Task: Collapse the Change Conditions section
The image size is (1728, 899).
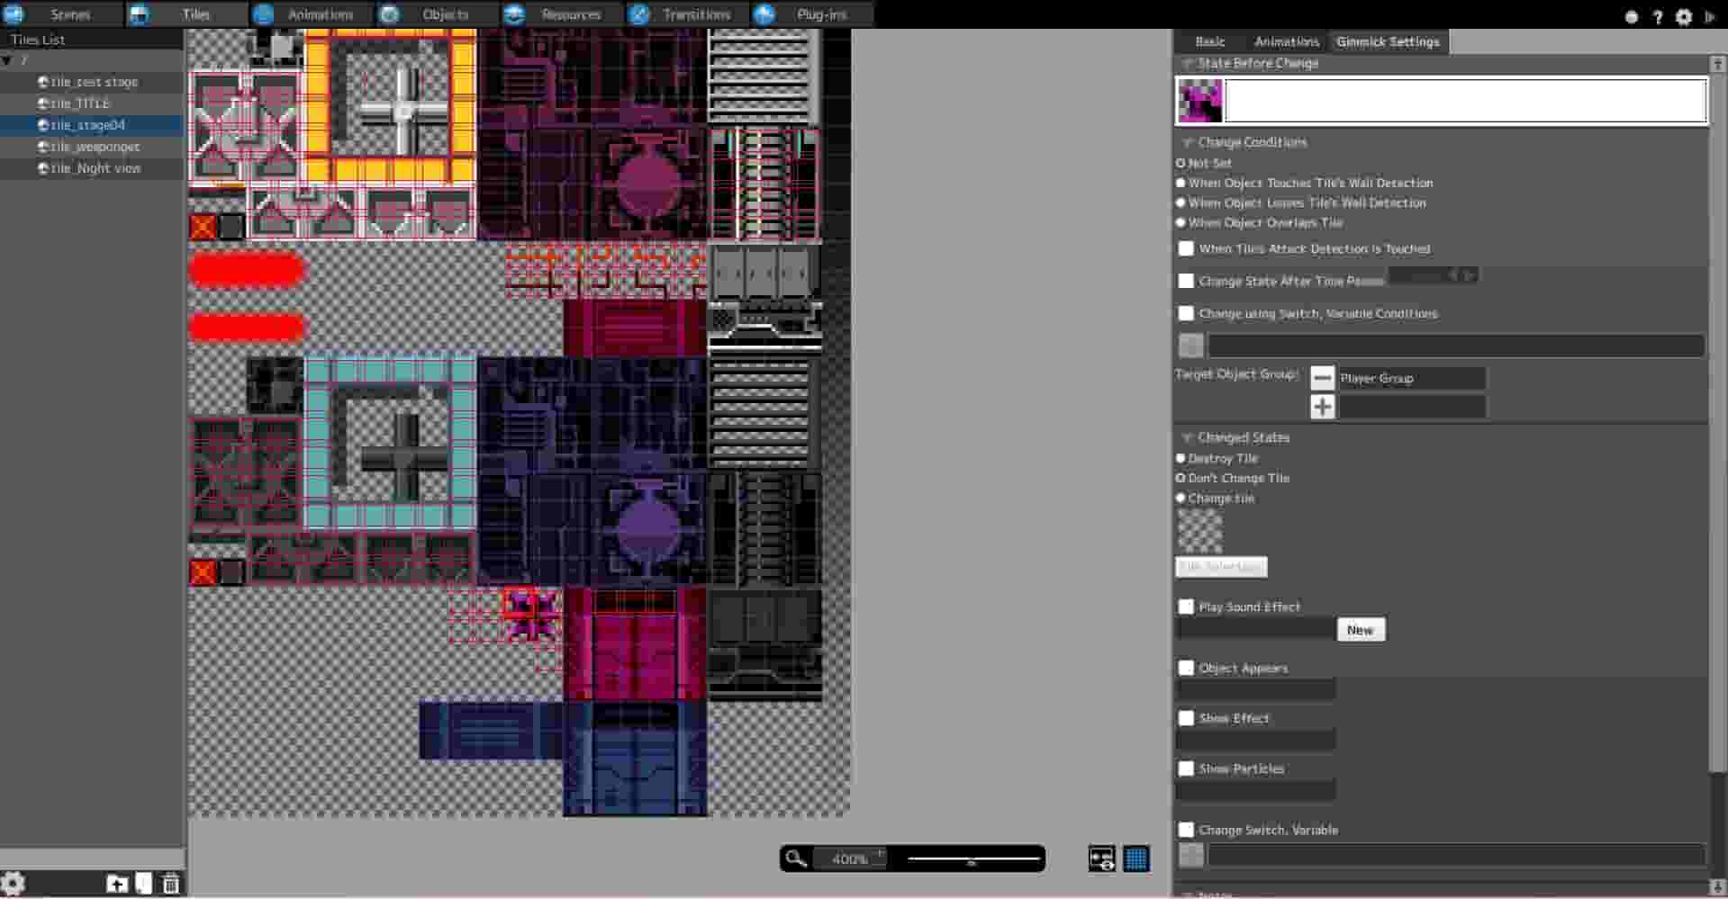Action: click(x=1188, y=141)
